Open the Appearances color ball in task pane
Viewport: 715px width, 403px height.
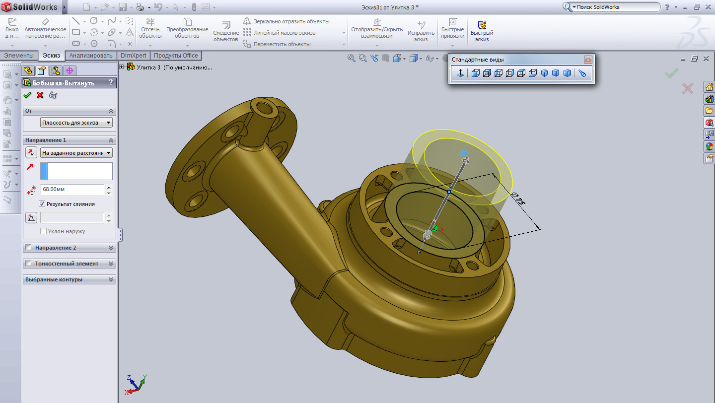point(710,146)
